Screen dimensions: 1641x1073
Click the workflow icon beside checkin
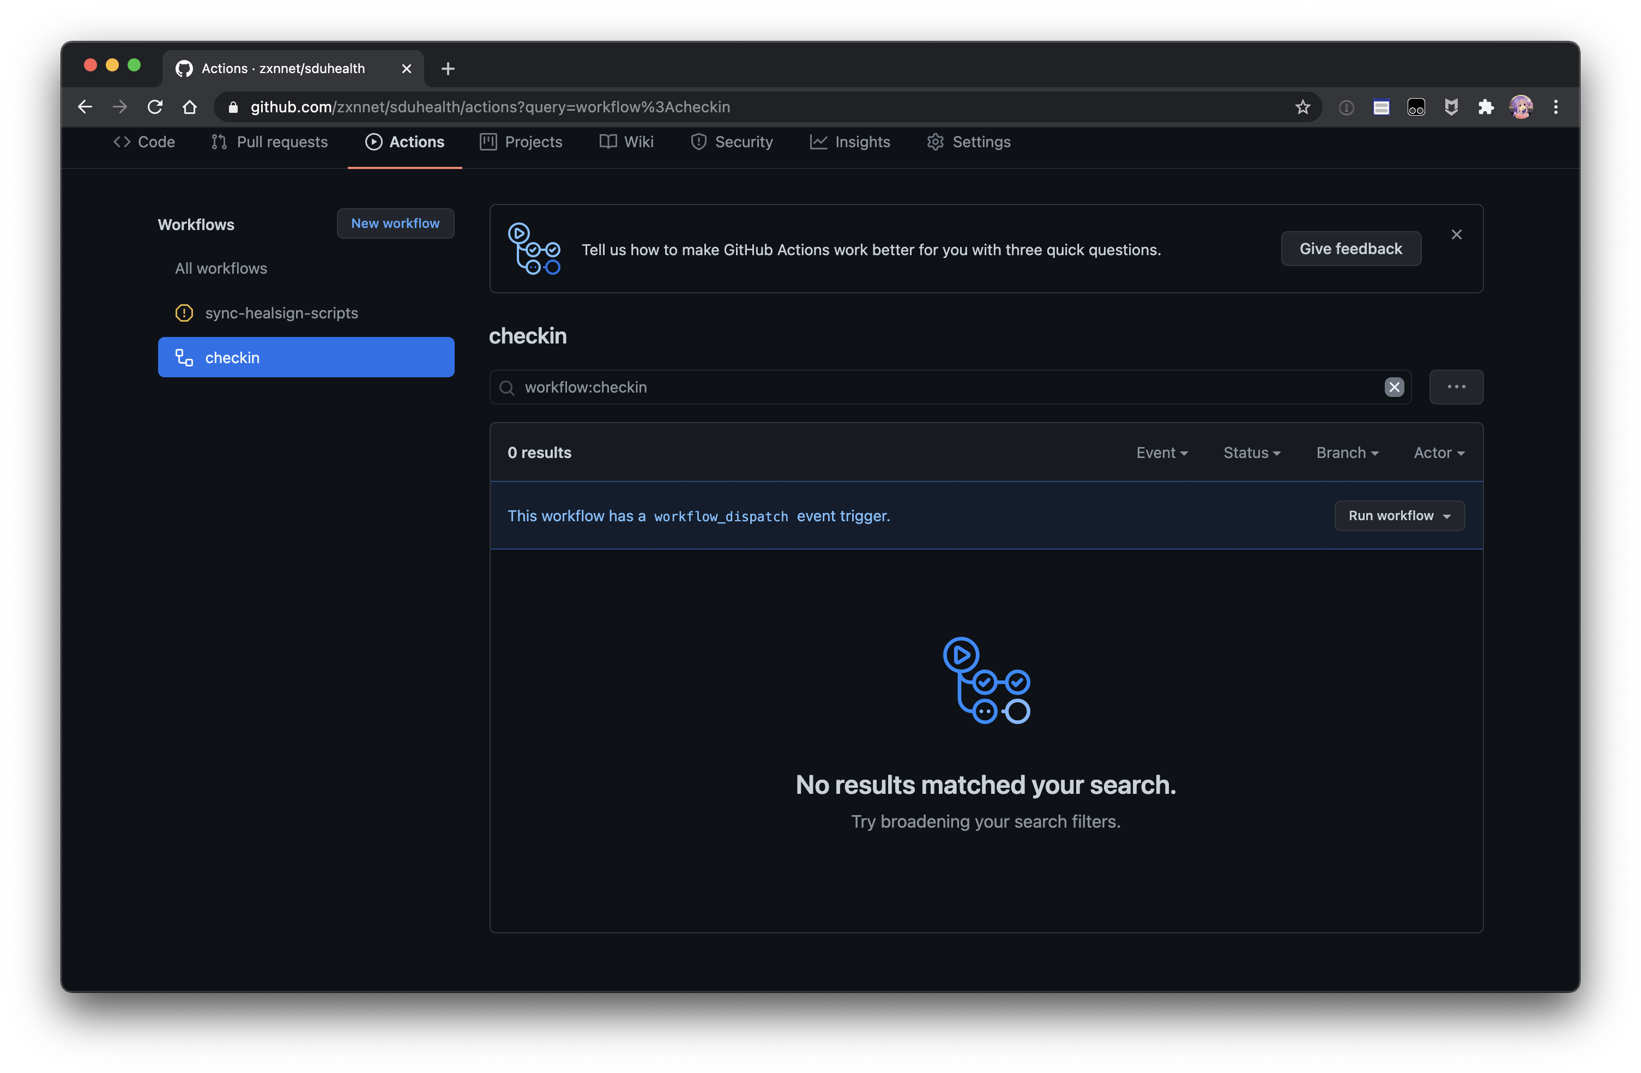tap(183, 357)
